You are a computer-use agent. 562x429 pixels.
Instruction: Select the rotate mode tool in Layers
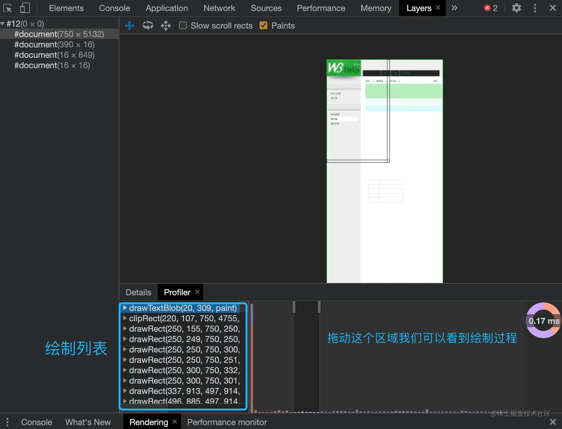click(148, 25)
